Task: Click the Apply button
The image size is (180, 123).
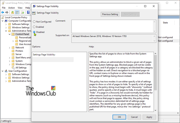Action: [x=149, y=117]
